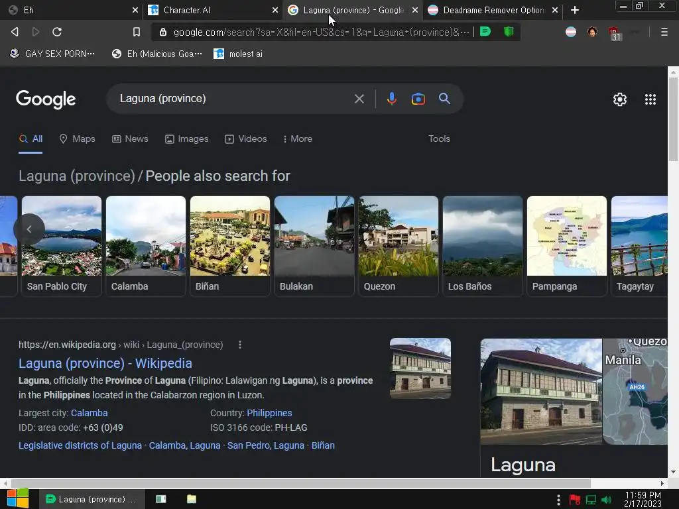Viewport: 679px width, 509px height.
Task: Open result options three-dot menu
Action: 240,345
